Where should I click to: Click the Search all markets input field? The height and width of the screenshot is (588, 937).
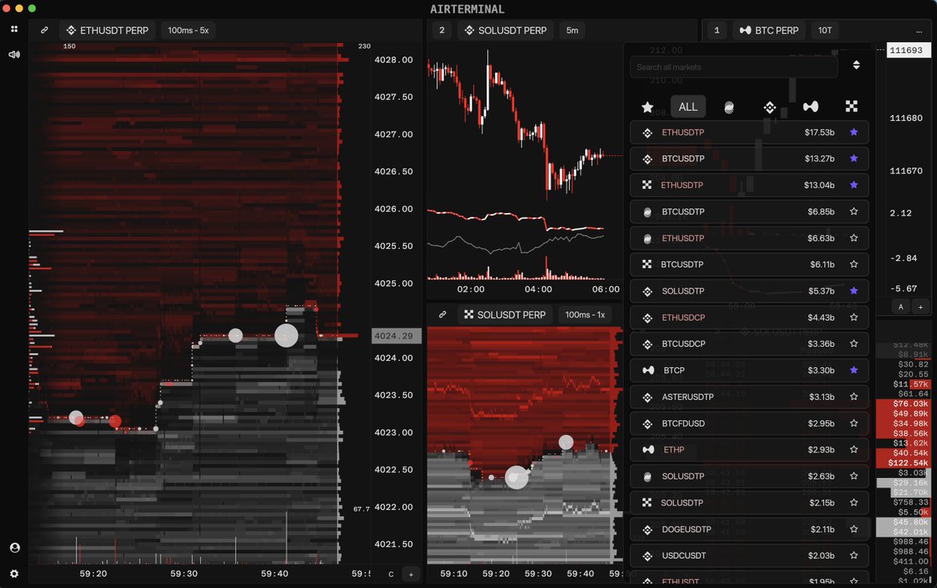click(x=732, y=67)
